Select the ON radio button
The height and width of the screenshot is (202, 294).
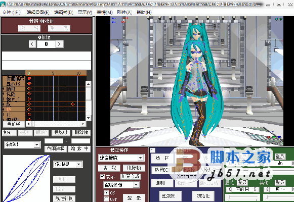click(x=106, y=192)
